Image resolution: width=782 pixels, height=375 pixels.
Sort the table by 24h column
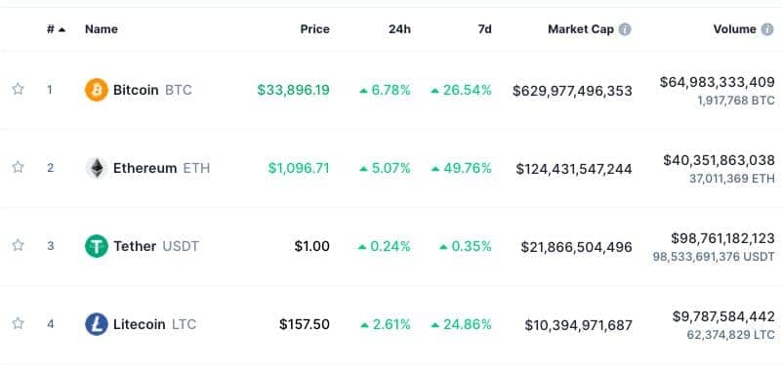[x=400, y=29]
